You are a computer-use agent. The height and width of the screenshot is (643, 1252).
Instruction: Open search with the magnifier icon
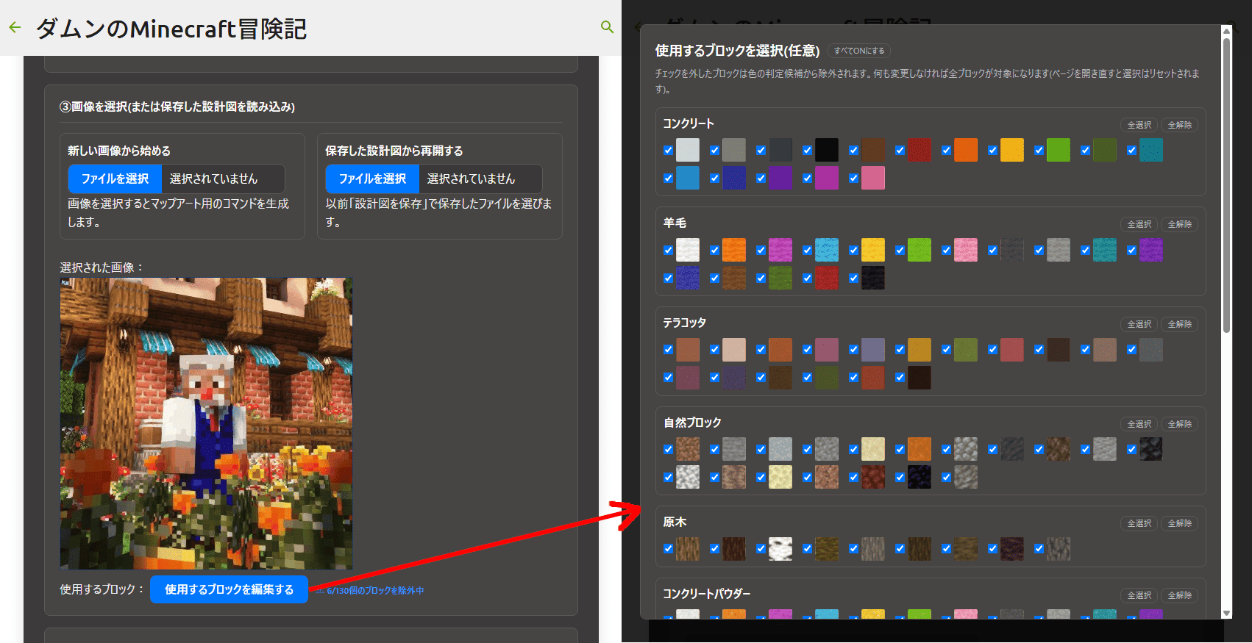click(607, 27)
